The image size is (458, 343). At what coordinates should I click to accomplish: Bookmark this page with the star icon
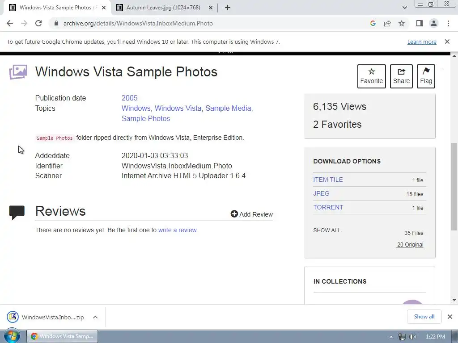pos(402,23)
